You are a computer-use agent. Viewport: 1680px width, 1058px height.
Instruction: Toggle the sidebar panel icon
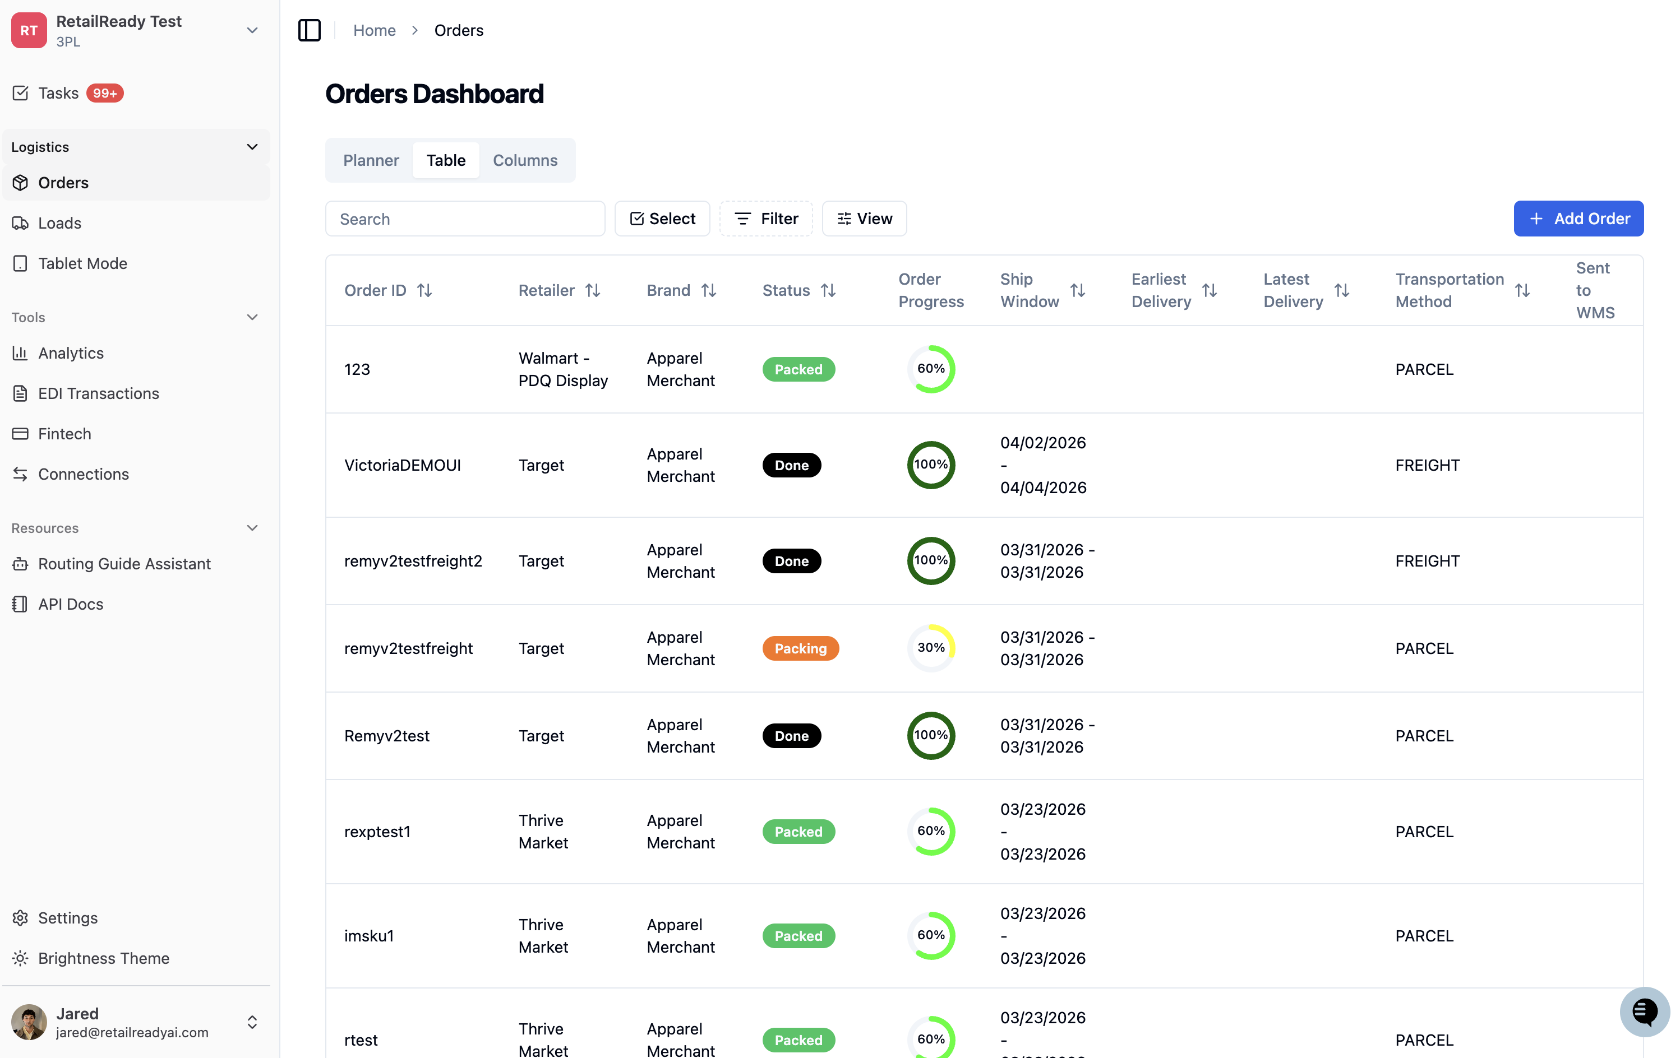[x=309, y=30]
